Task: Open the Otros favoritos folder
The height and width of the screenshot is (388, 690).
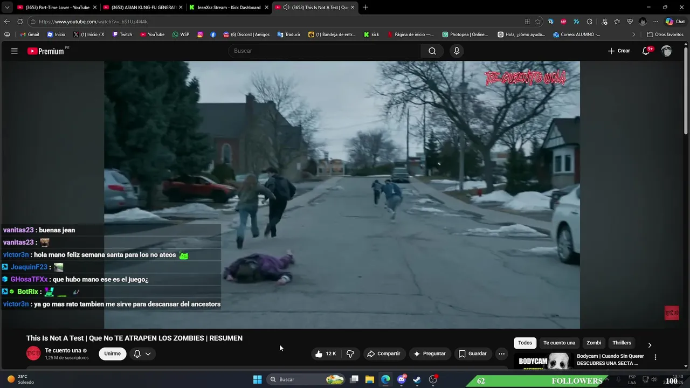Action: tap(665, 34)
